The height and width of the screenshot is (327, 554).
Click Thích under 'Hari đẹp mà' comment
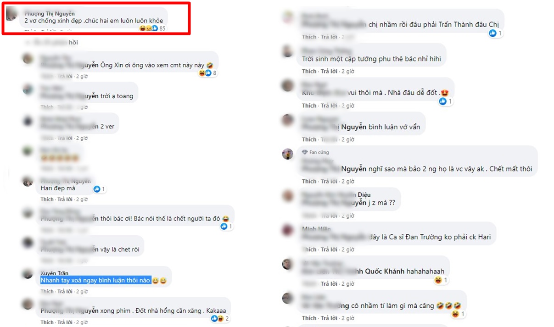tap(47, 200)
